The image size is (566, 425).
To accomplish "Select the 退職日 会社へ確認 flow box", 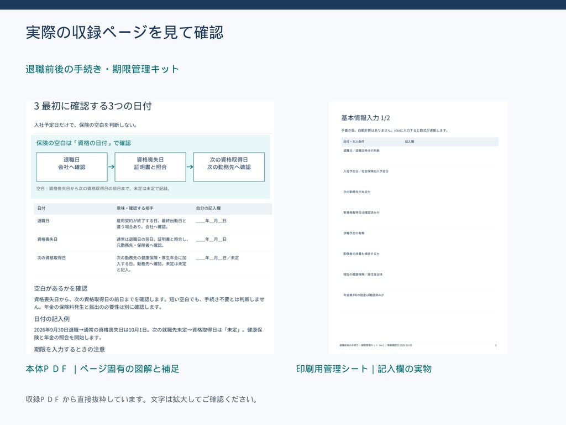I will pyautogui.click(x=71, y=167).
